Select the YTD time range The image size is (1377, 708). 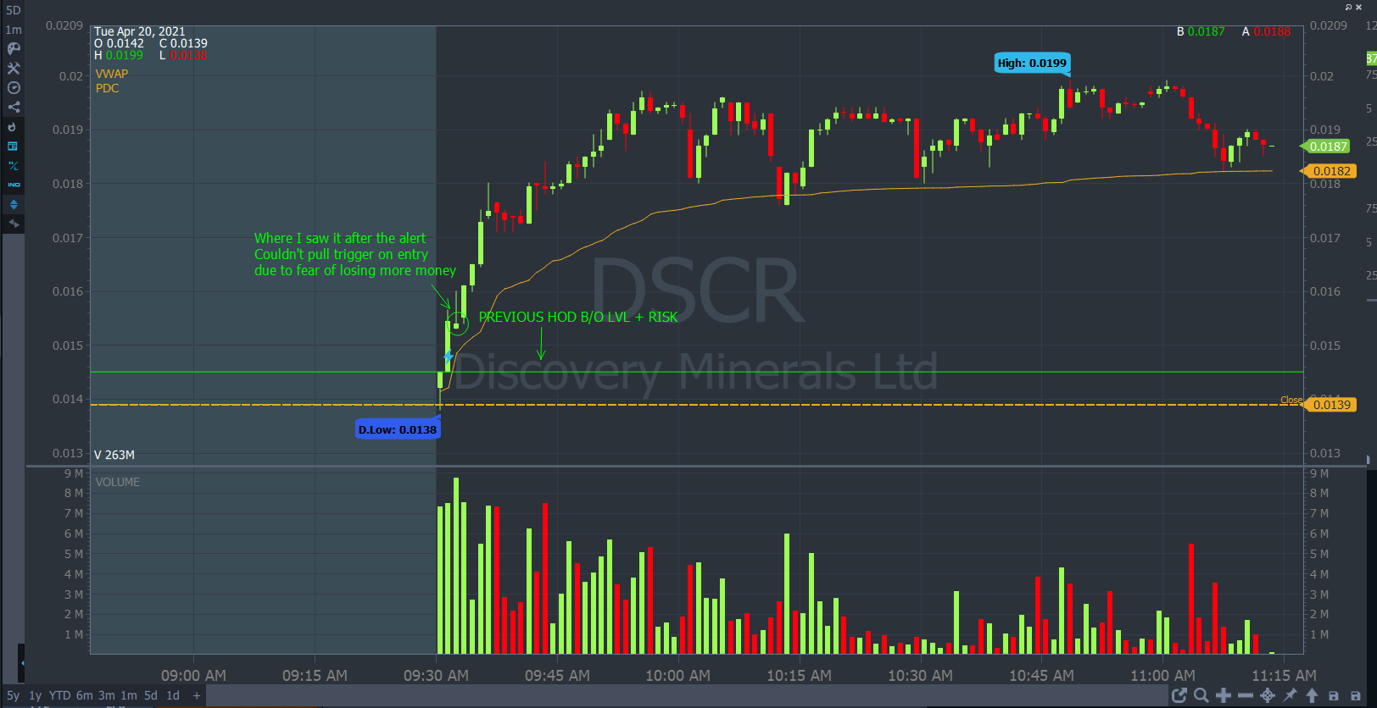pyautogui.click(x=59, y=696)
